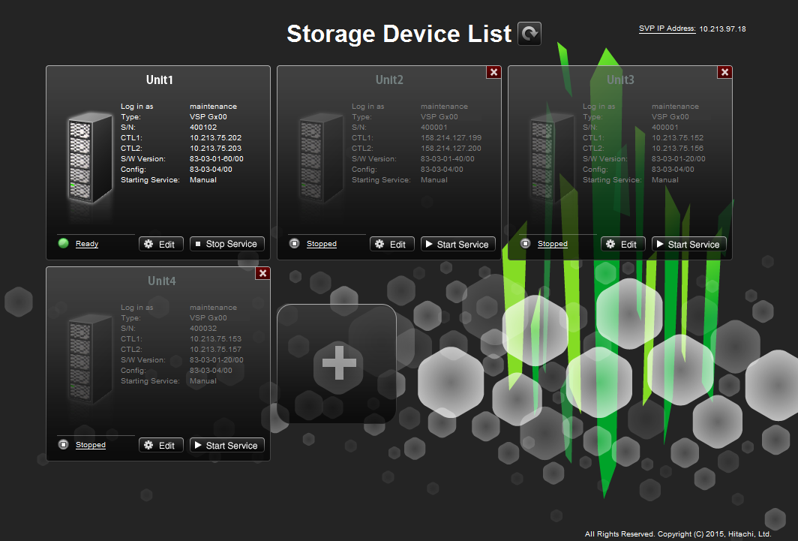Edit Unit4 settings
This screenshot has height=541, width=798.
click(160, 445)
